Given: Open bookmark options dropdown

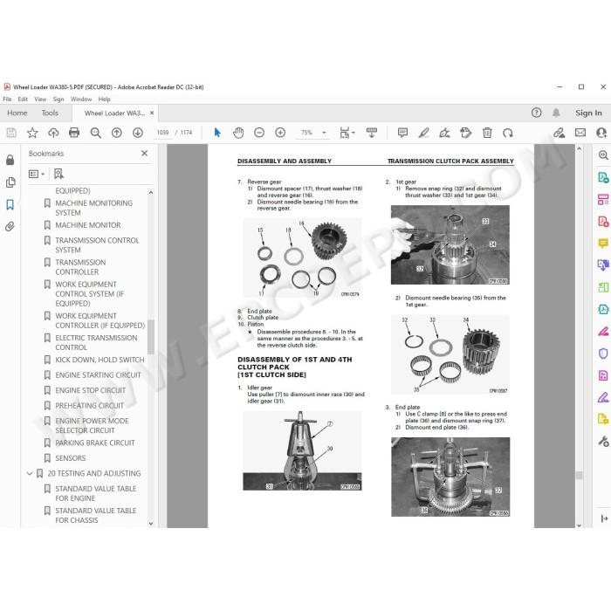Looking at the screenshot, I should pyautogui.click(x=37, y=174).
